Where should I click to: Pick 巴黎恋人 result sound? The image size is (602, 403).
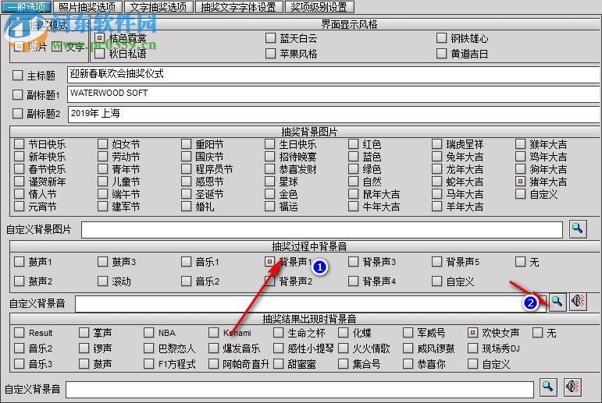click(149, 348)
